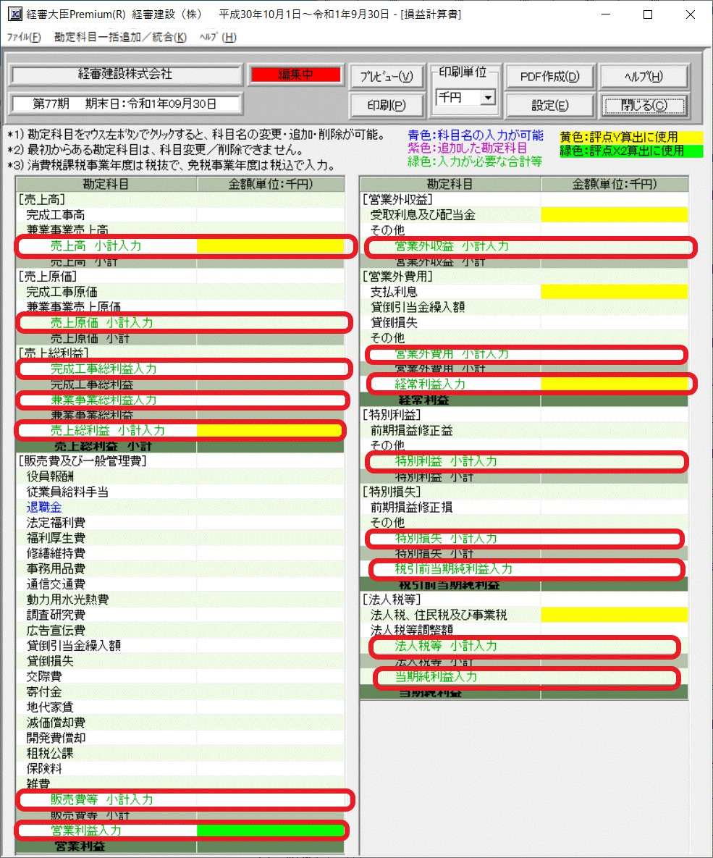The height and width of the screenshot is (858, 713).
Task: Click the 税引前当期純利益入力 row
Action: [x=523, y=568]
